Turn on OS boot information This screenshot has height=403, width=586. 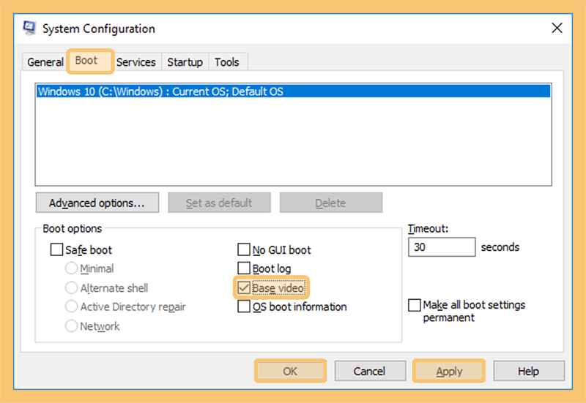tap(244, 306)
